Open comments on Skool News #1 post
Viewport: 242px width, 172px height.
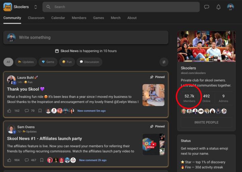[x=30, y=160]
